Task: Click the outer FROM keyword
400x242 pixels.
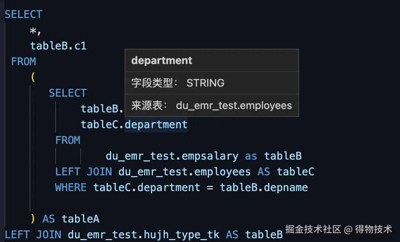Action: pos(23,61)
